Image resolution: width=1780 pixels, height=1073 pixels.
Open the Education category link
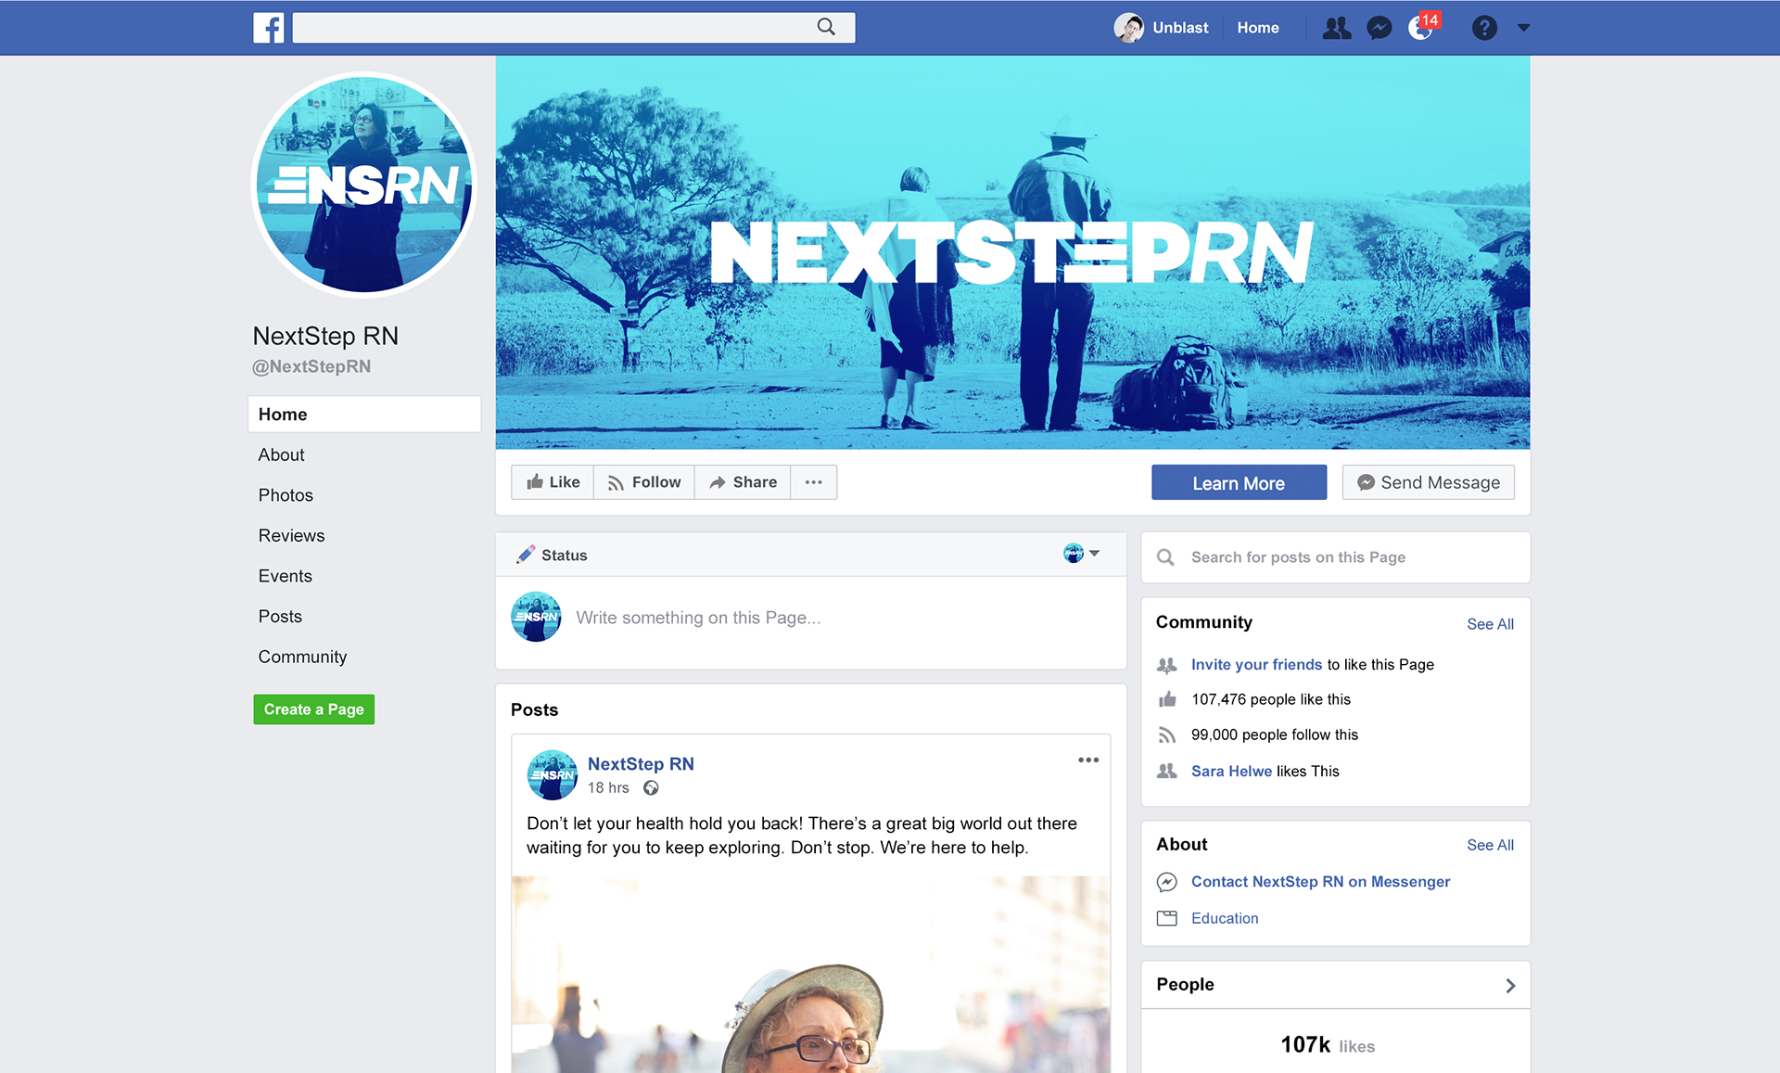(x=1225, y=918)
